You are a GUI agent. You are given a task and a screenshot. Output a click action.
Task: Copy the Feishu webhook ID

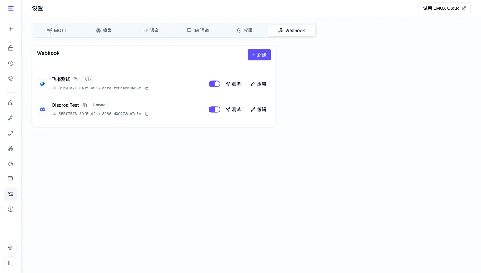(147, 88)
